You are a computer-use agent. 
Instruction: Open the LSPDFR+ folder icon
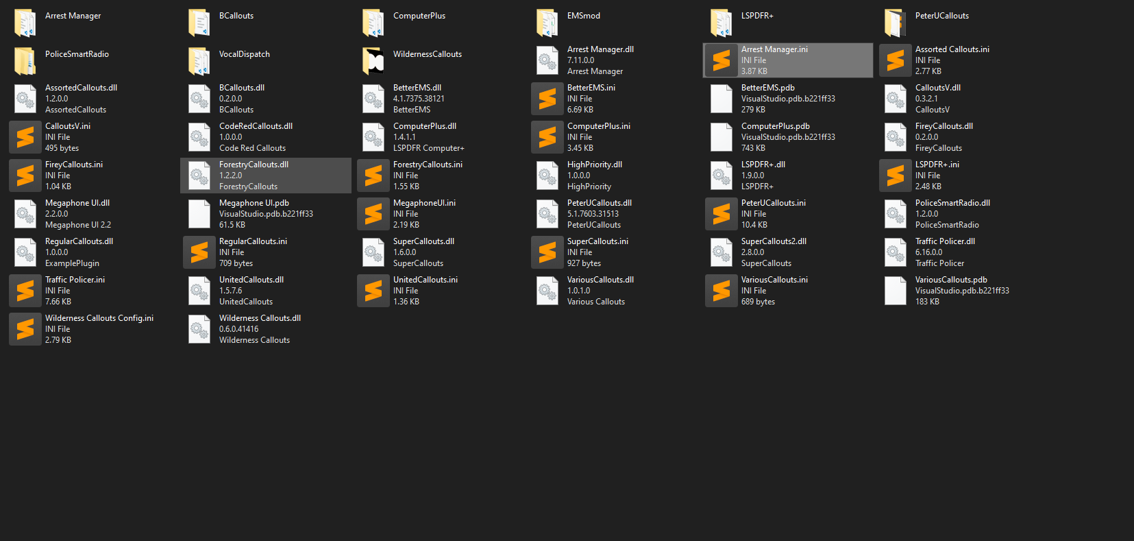pos(722,22)
